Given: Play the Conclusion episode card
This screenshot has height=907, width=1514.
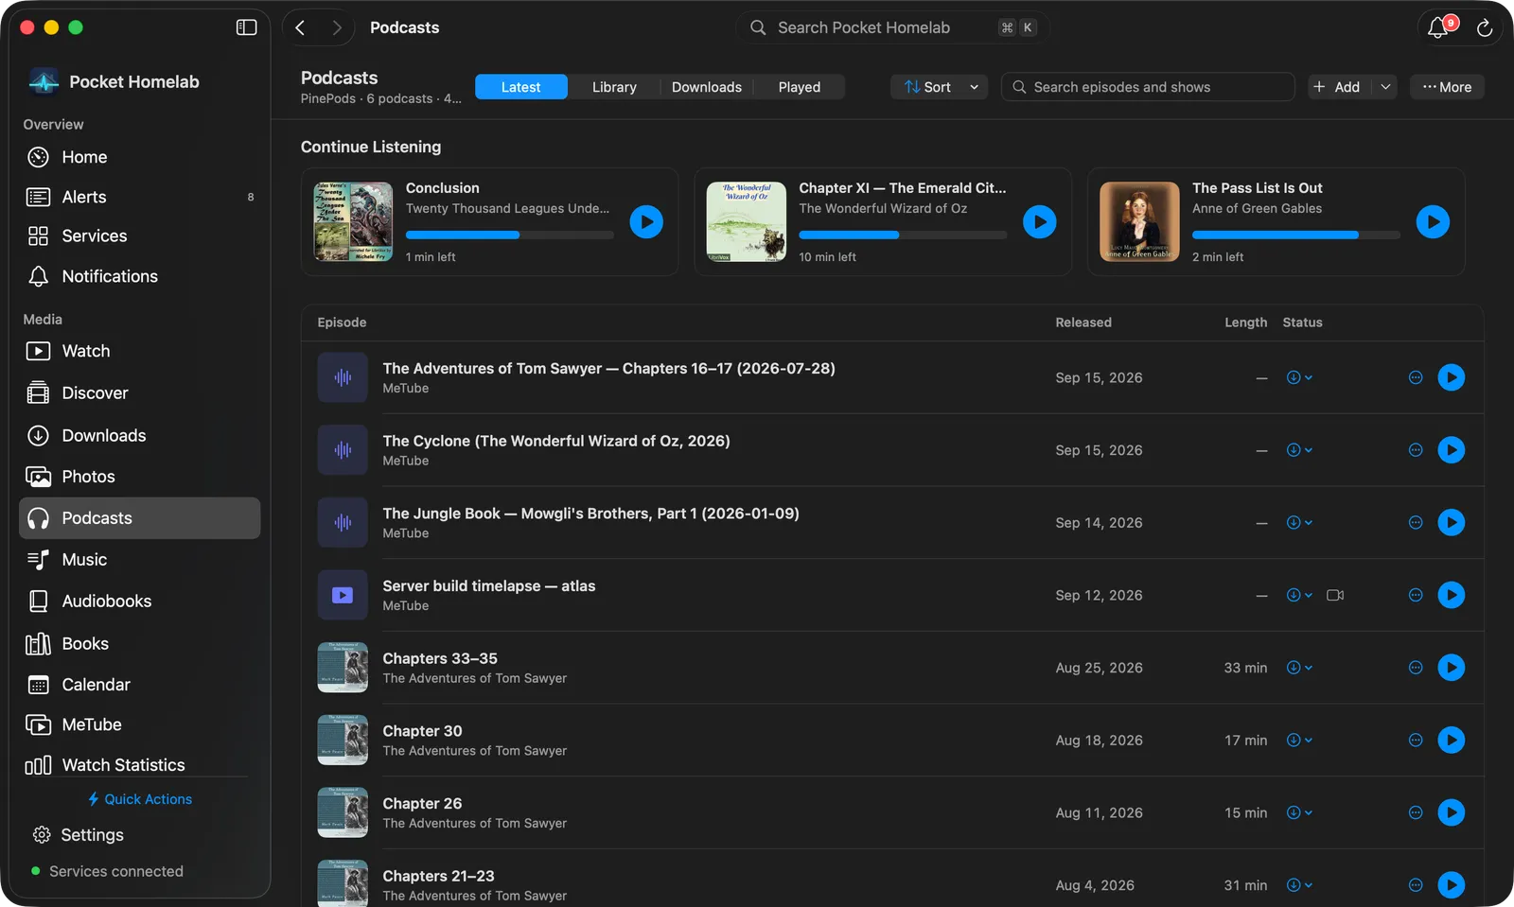Looking at the screenshot, I should 646,222.
